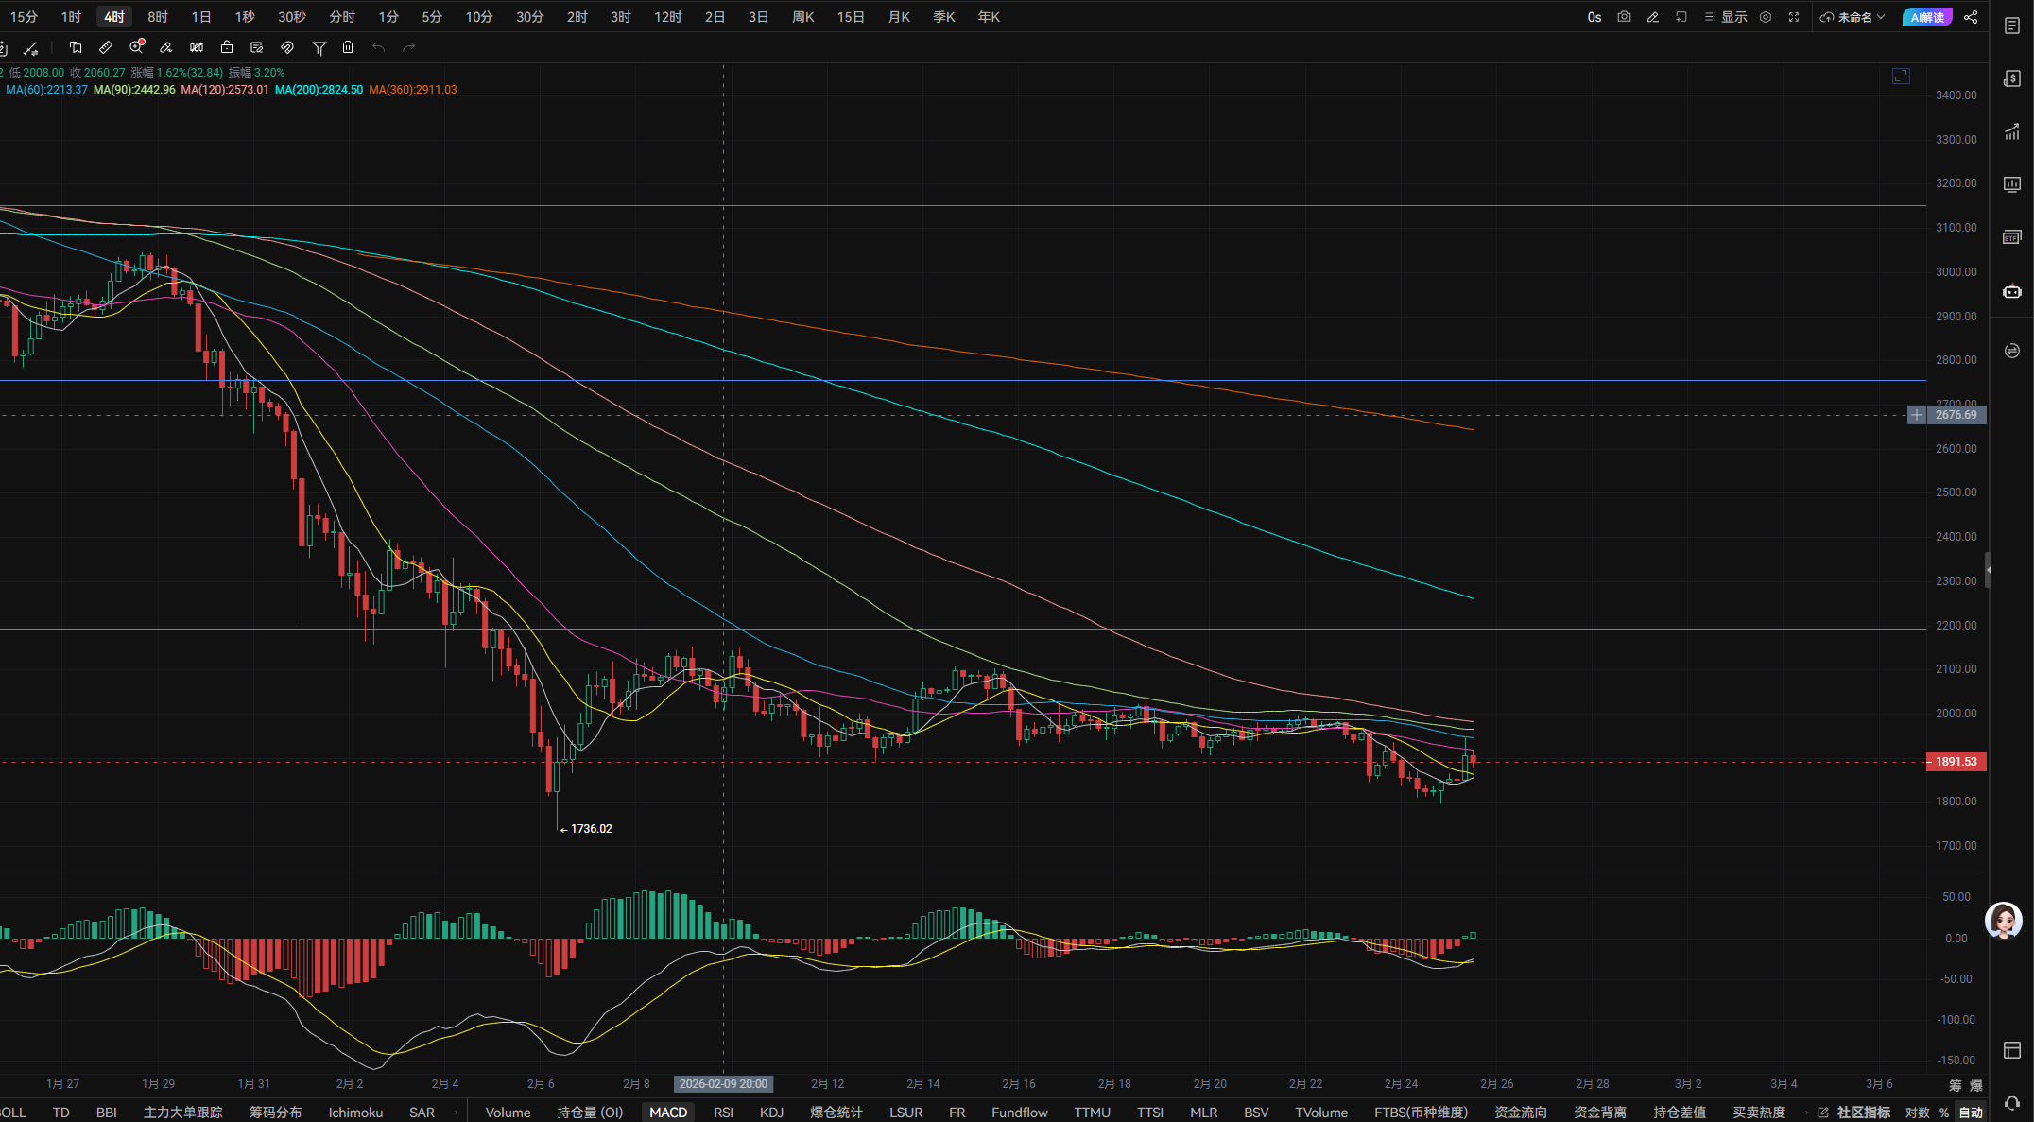Select the ruler measure tool
This screenshot has width=2034, height=1122.
[106, 47]
